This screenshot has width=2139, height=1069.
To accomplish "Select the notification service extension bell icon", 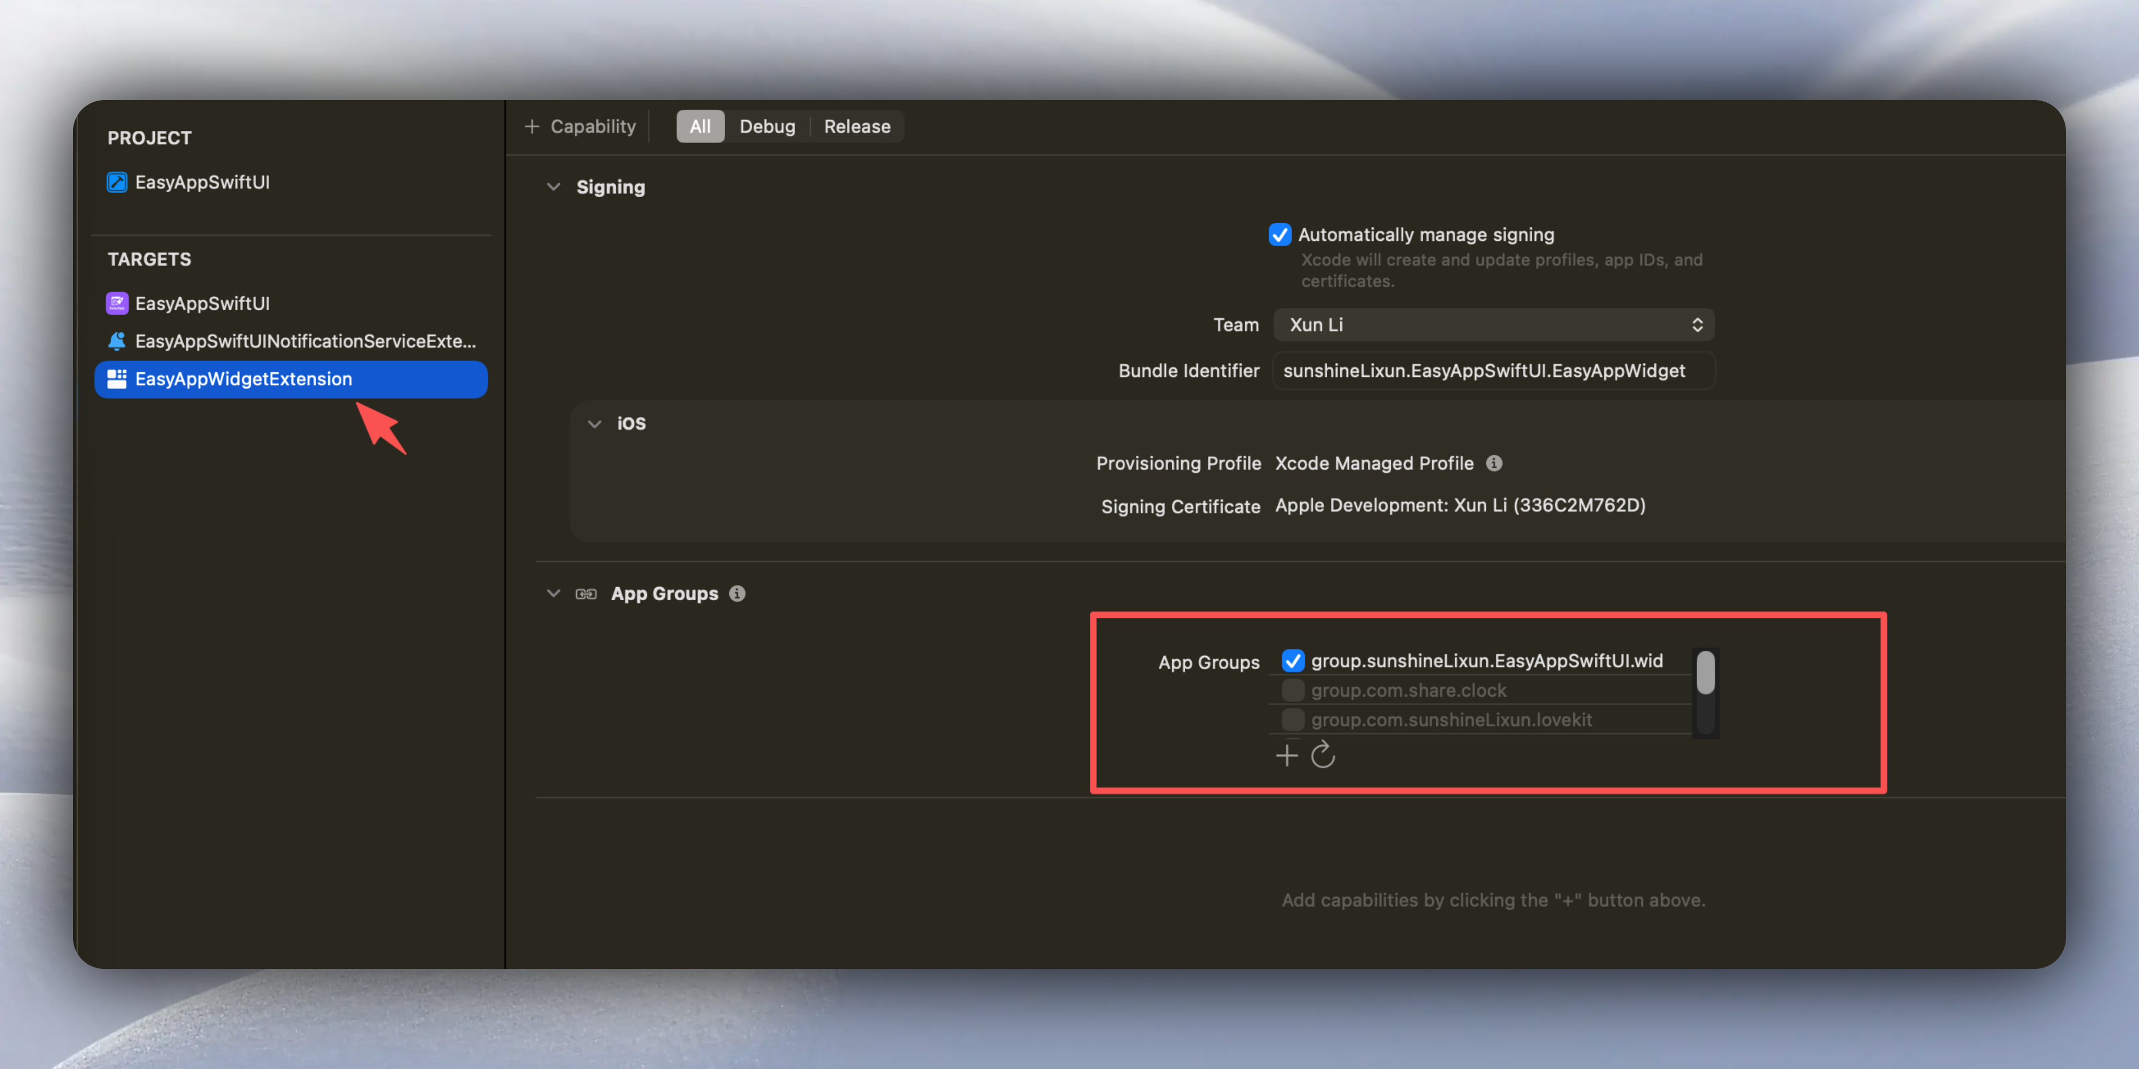I will click(x=116, y=341).
